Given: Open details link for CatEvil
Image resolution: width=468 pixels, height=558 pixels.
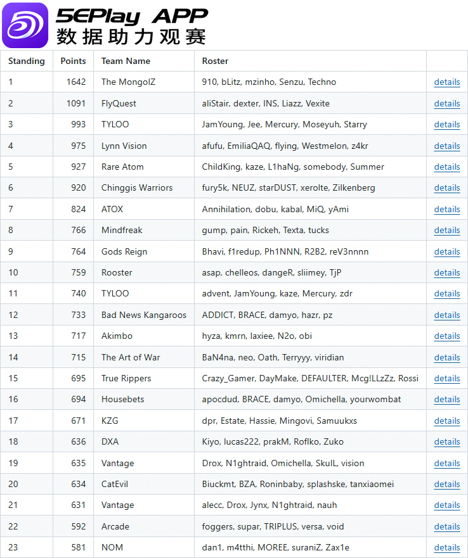Looking at the screenshot, I should click(447, 484).
